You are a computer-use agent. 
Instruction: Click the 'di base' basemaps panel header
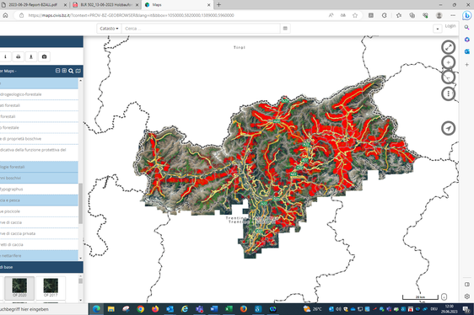coord(41,267)
